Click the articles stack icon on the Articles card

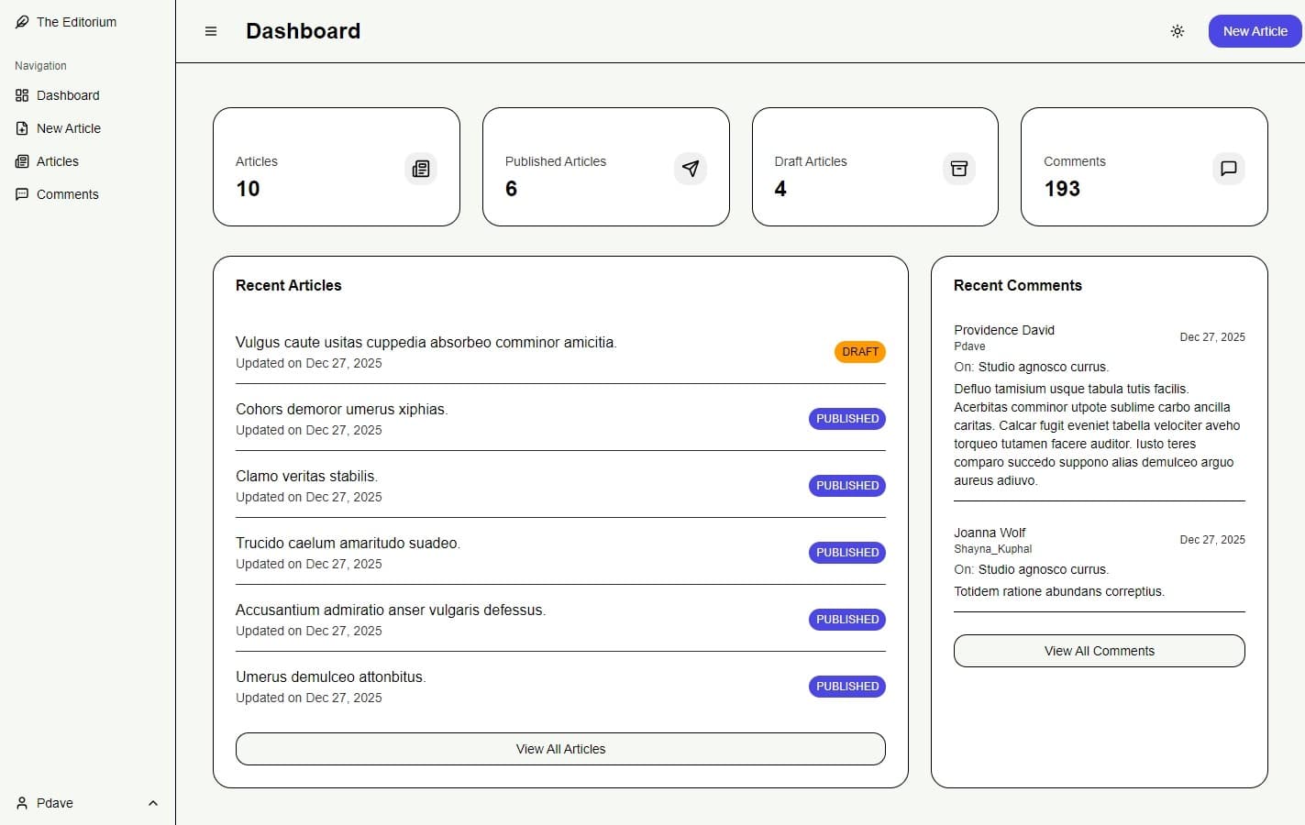(x=420, y=169)
